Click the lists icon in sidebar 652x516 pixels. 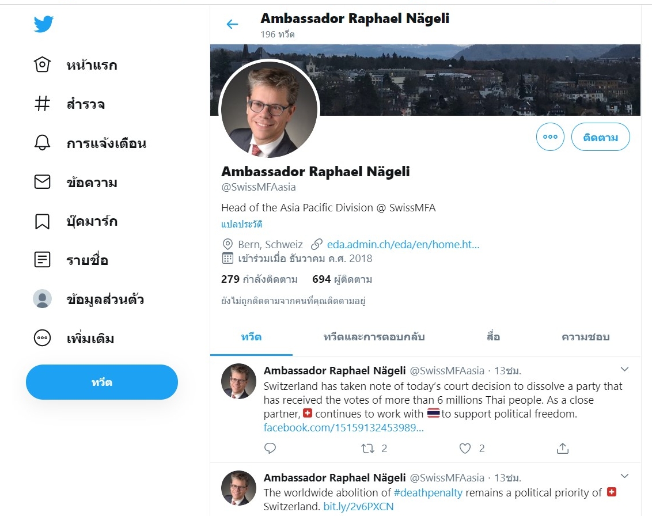click(42, 260)
